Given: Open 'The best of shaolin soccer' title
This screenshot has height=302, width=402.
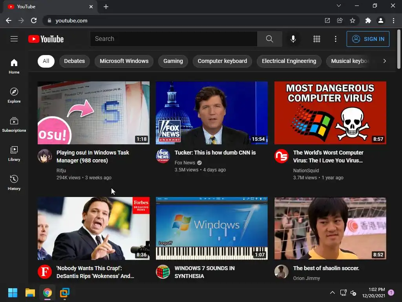Looking at the screenshot, I should click(326, 268).
